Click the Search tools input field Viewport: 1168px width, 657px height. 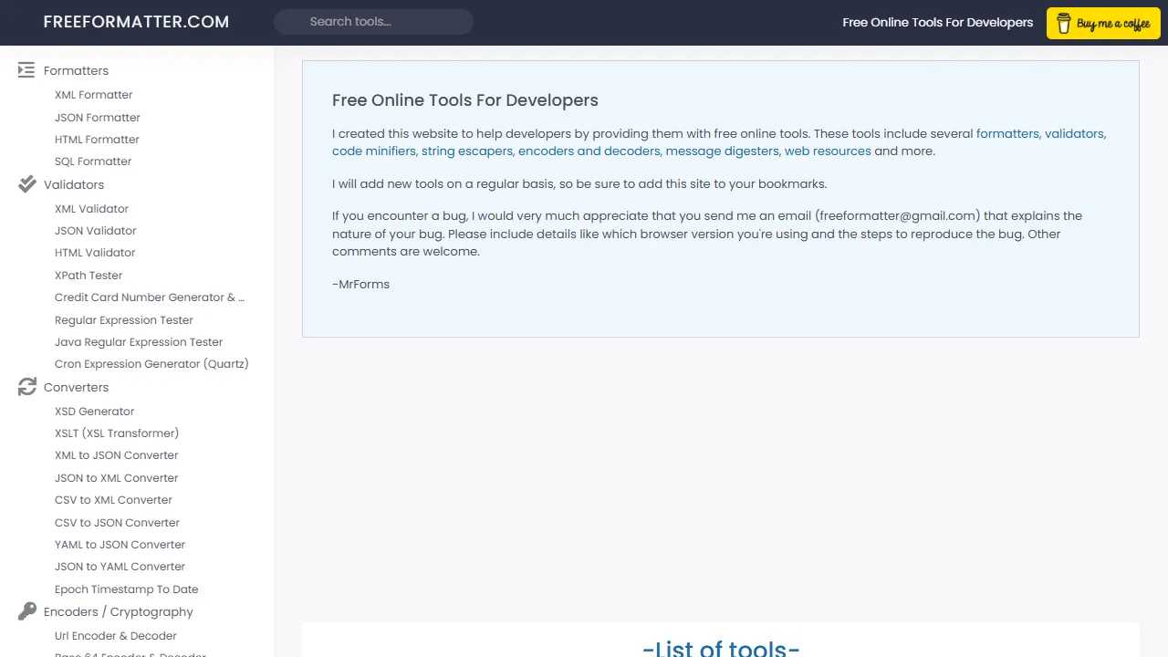click(x=373, y=21)
